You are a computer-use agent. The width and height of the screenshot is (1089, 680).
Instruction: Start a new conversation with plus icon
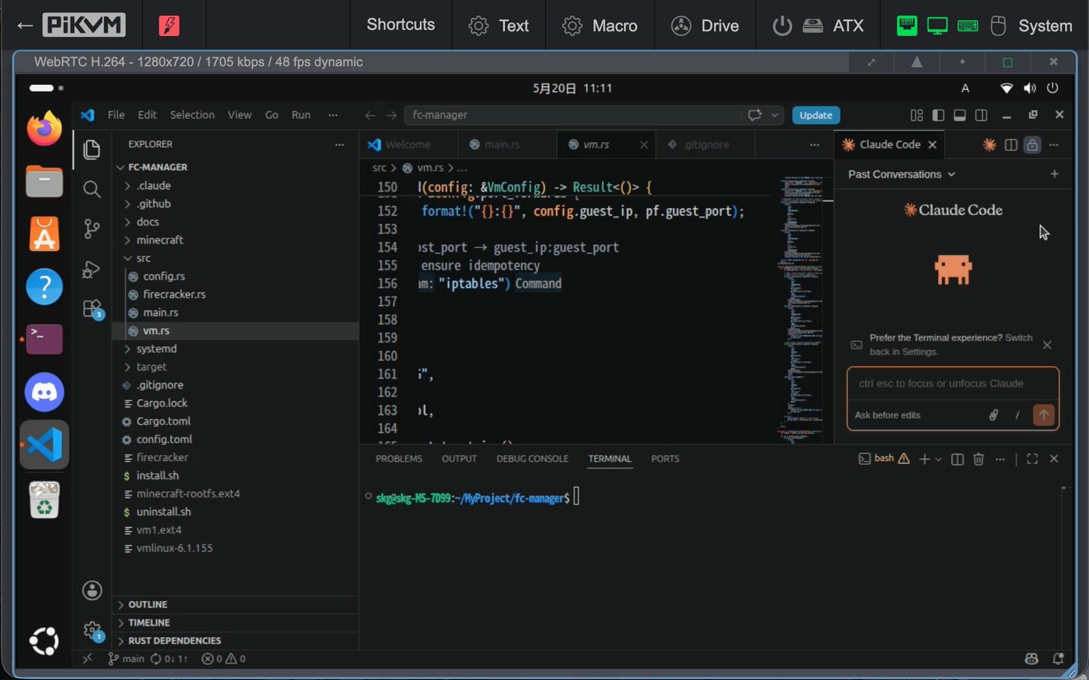coord(1054,174)
